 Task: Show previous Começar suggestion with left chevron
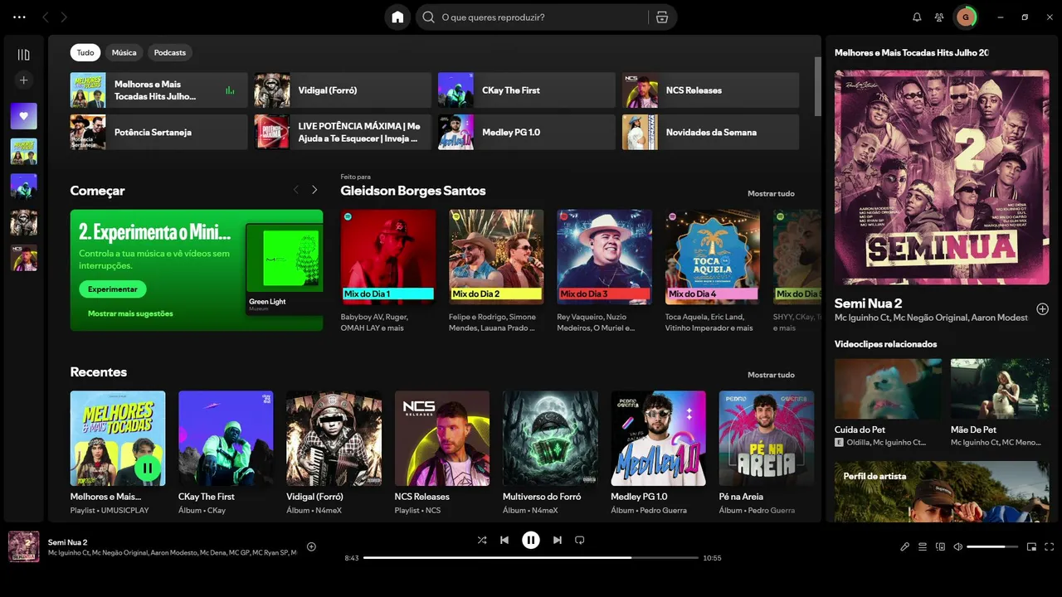coord(296,190)
